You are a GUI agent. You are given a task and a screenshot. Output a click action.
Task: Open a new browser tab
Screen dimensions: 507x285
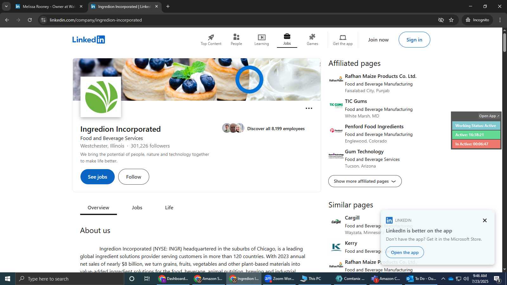point(168,6)
